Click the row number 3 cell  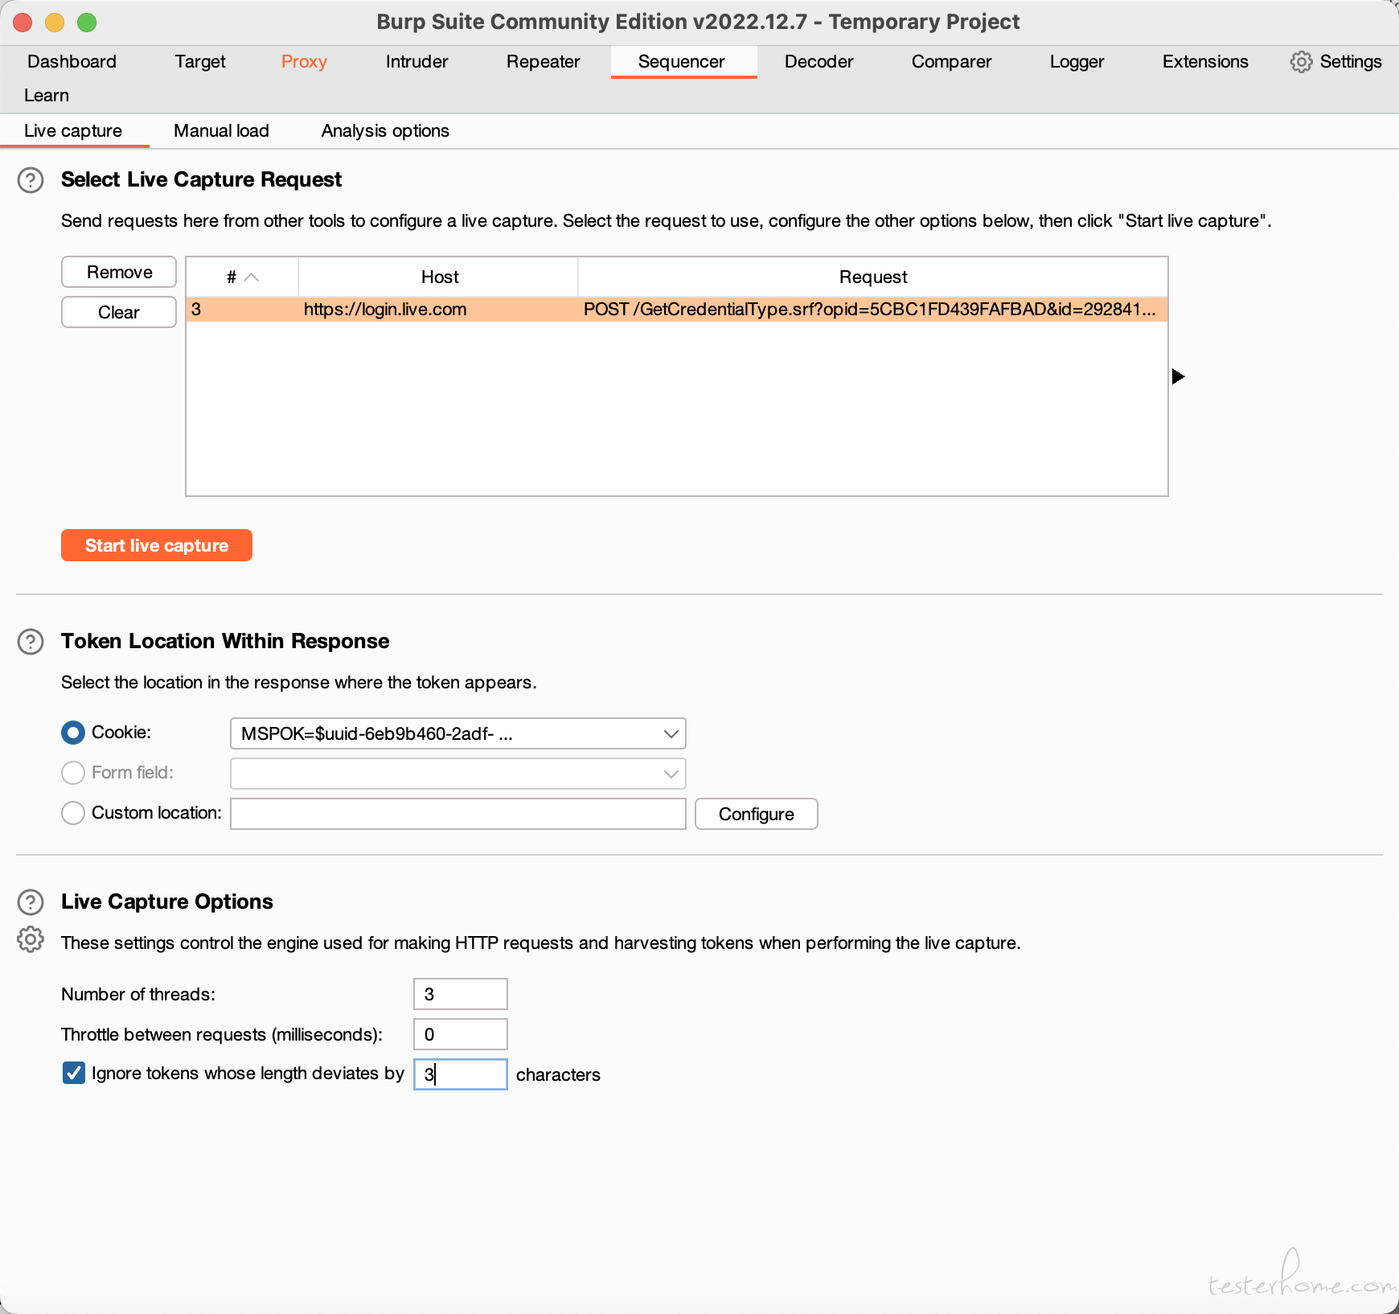click(x=242, y=310)
